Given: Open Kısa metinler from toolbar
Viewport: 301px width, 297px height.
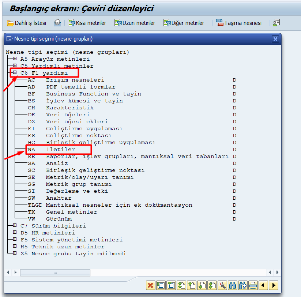Looking at the screenshot, I should coord(87,23).
